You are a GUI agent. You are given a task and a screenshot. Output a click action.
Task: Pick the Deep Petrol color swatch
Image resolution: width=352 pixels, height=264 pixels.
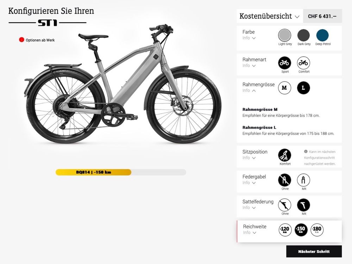pyautogui.click(x=322, y=35)
